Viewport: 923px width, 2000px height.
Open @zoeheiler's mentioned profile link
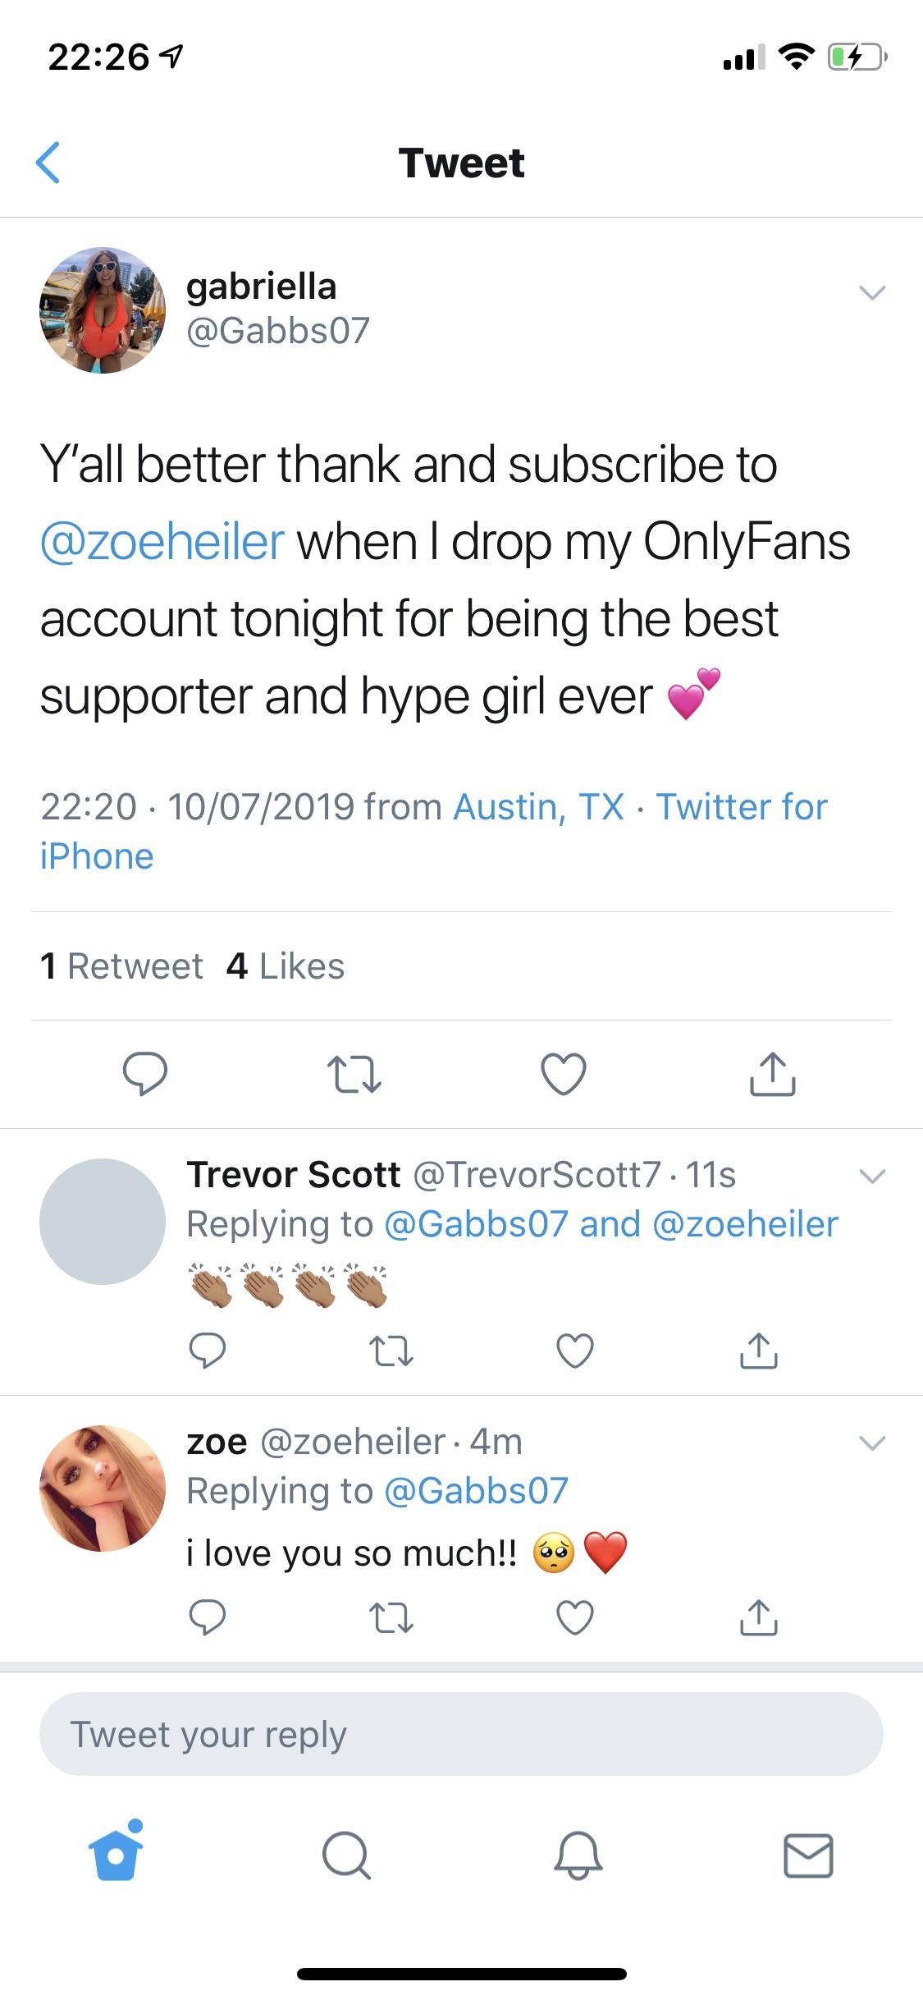pos(161,540)
